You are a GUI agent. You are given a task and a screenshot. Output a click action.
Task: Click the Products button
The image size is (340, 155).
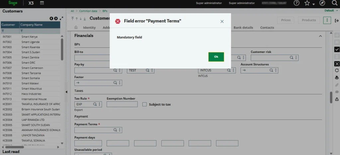pos(309,20)
